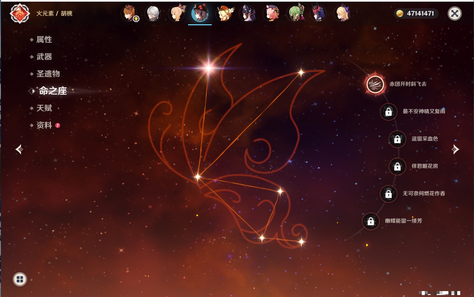Image resolution: width=474 pixels, height=297 pixels.
Task: Click the 逗留采血色 label
Action: [x=425, y=138]
